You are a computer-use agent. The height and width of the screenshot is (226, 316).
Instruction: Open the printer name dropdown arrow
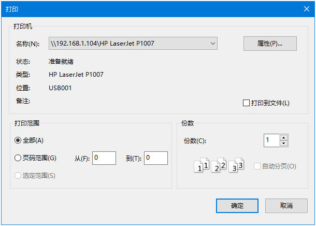coord(213,44)
